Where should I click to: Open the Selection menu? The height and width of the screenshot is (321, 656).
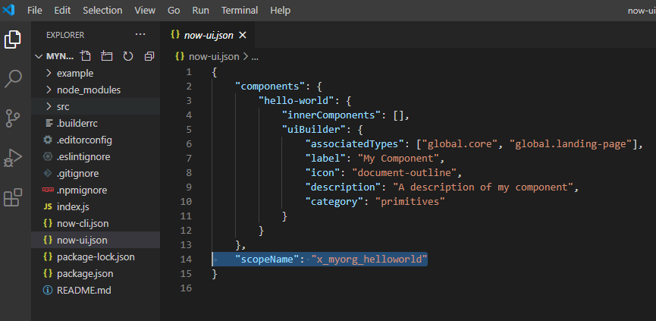tap(102, 11)
